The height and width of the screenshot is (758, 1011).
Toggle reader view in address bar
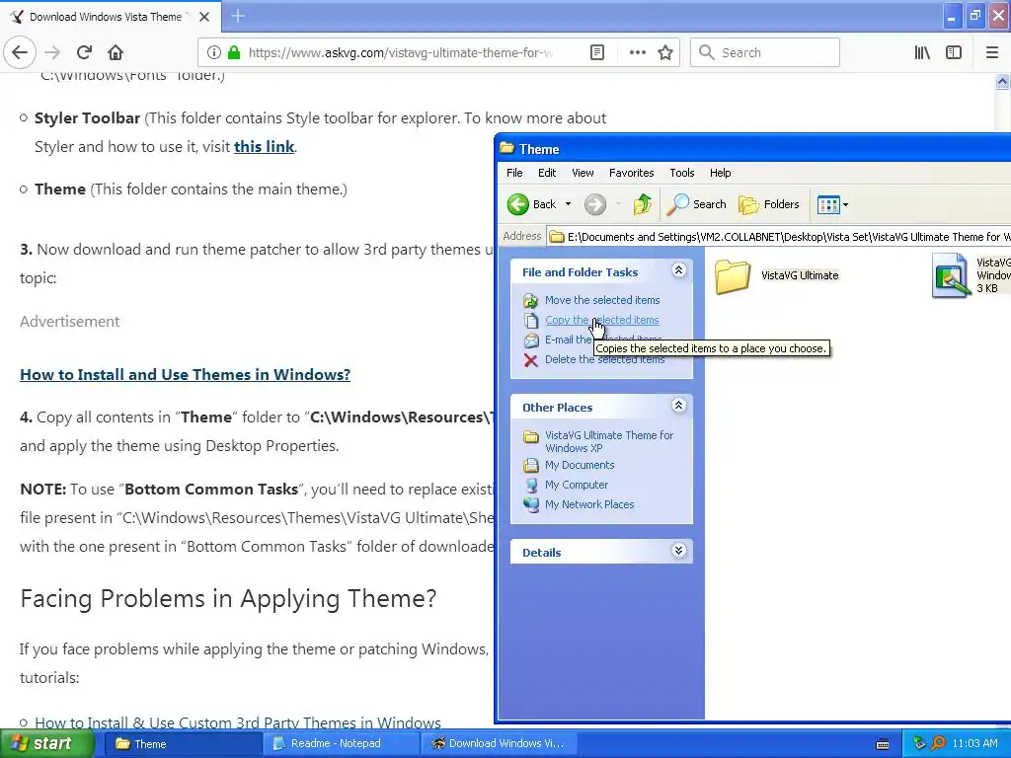(597, 53)
